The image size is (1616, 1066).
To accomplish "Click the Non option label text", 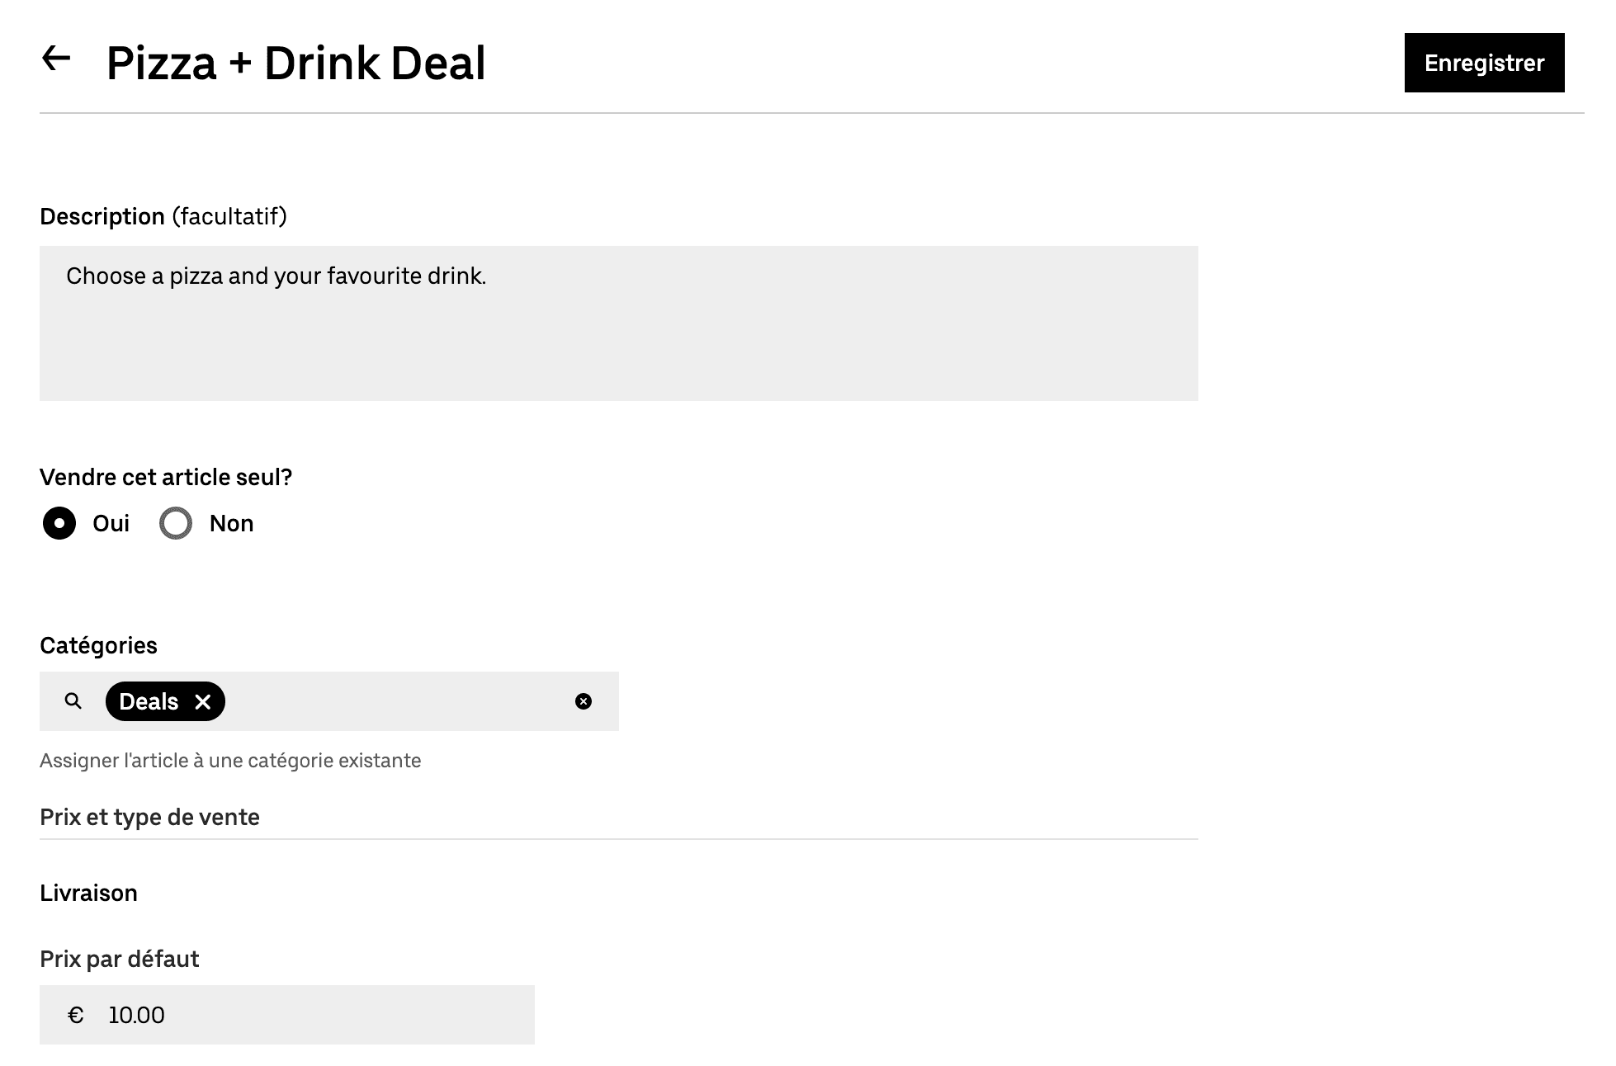I will pos(231,523).
